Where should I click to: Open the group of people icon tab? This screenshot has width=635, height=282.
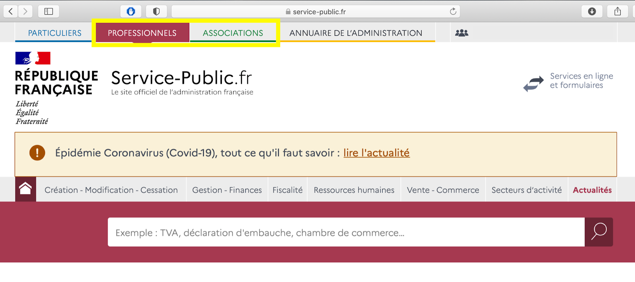pos(462,33)
